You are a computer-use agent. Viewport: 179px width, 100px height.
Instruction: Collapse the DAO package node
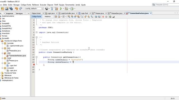pyautogui.click(x=2, y=48)
